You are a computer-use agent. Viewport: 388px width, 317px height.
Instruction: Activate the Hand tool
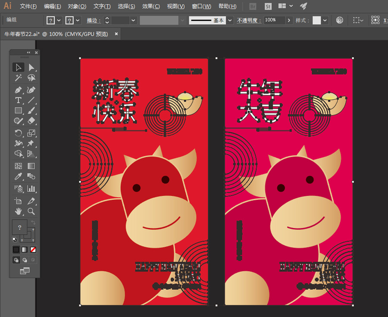coord(18,211)
